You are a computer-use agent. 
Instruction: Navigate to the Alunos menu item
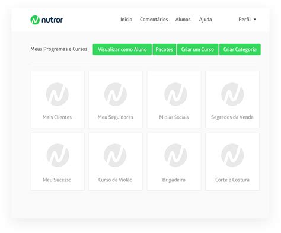pos(183,20)
